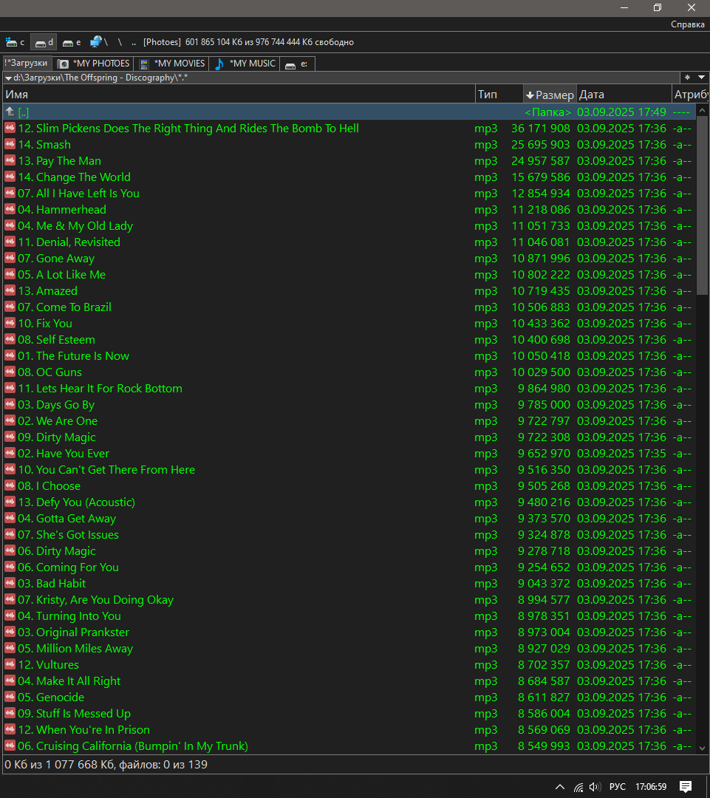The image size is (710, 798).
Task: Switch to the *MY MUSIC tab
Action: pyautogui.click(x=245, y=64)
